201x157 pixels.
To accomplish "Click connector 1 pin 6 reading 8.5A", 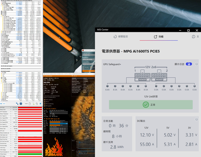I will [146, 90].
